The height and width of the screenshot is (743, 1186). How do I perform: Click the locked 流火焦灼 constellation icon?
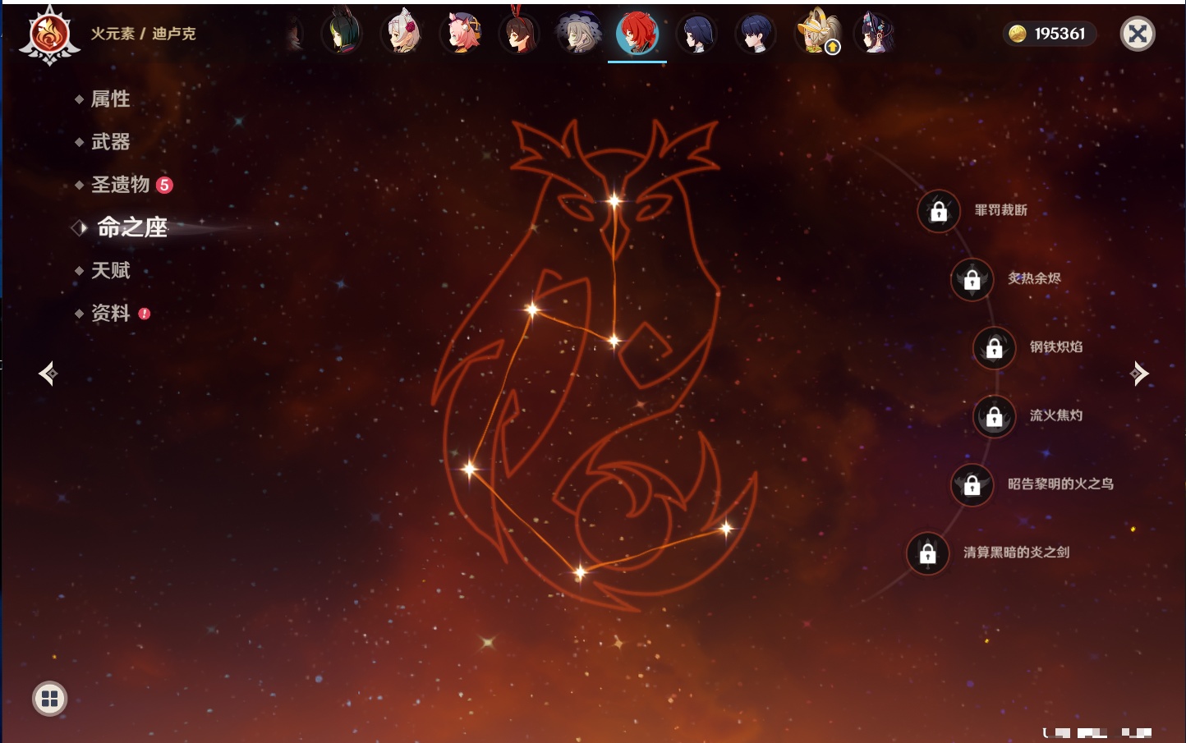click(995, 416)
